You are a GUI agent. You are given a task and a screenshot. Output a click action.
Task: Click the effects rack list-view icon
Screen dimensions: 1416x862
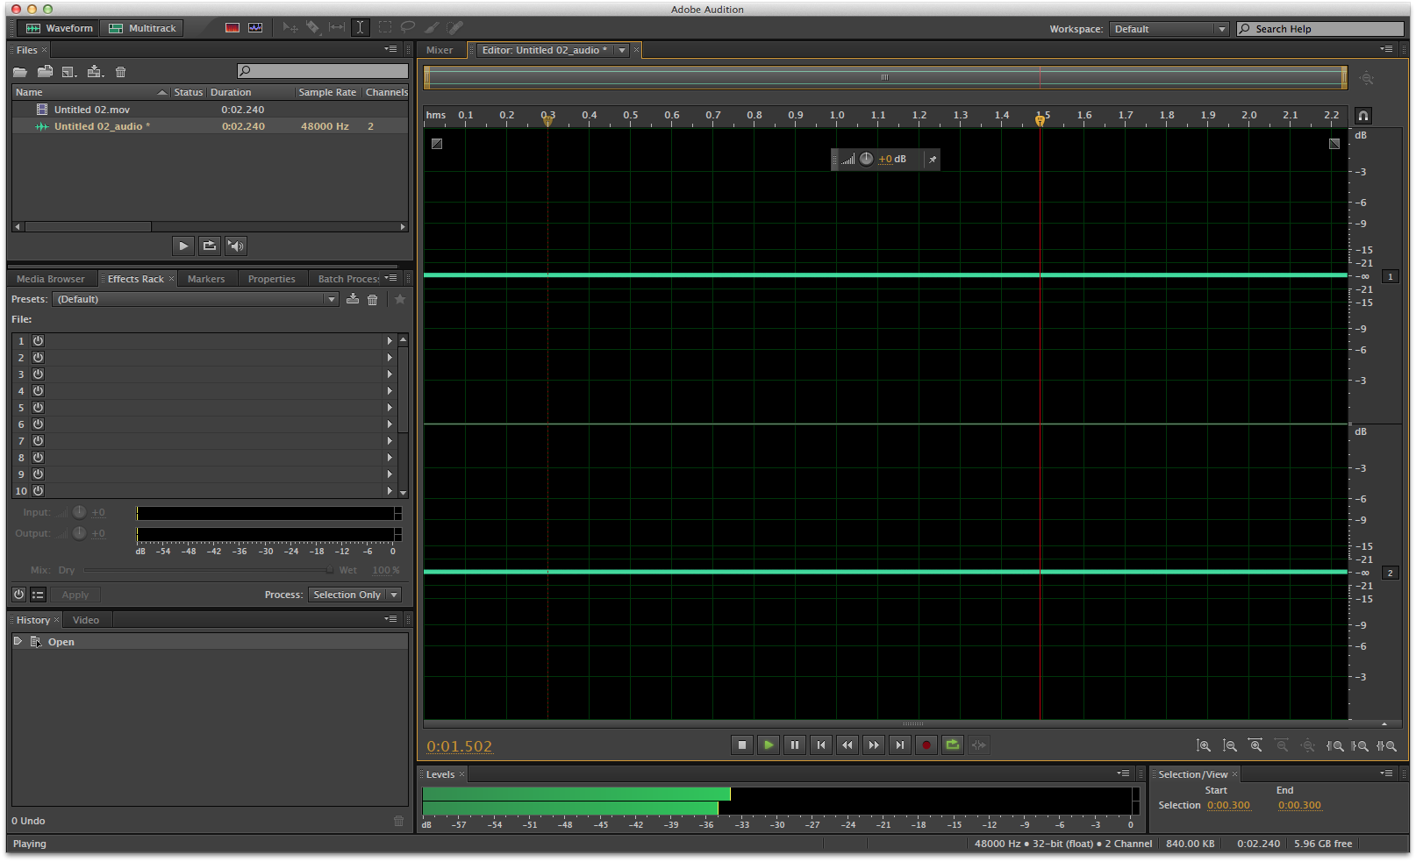point(38,595)
